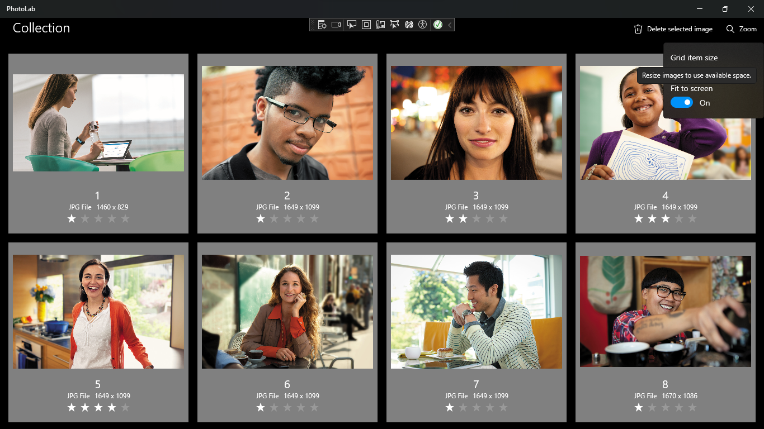Click the fifth star under image 4

(692, 219)
